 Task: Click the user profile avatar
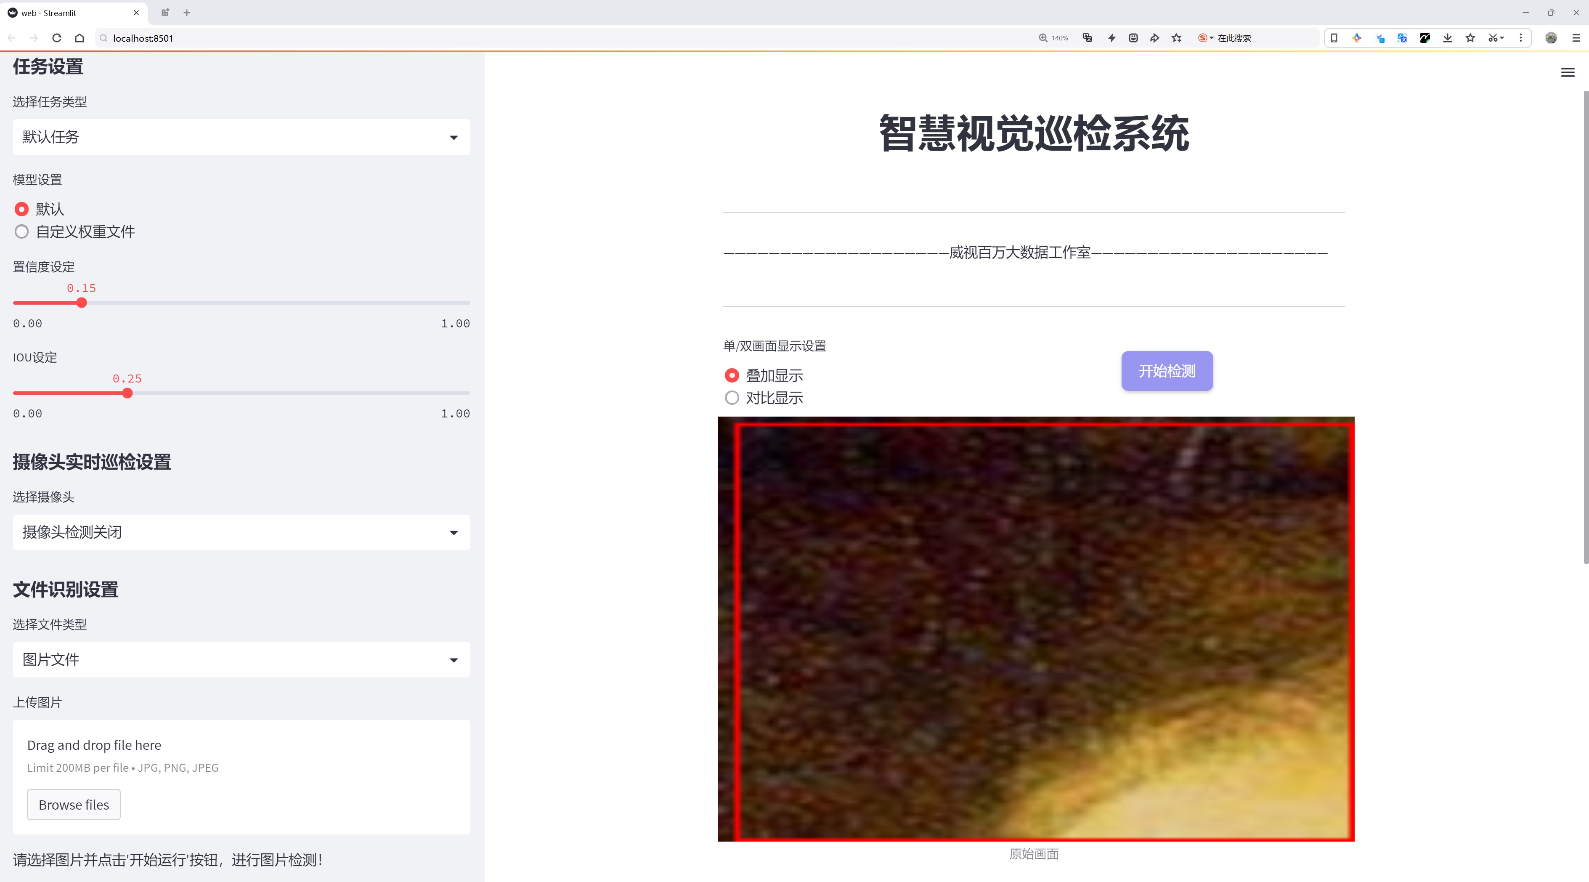pyautogui.click(x=1551, y=37)
